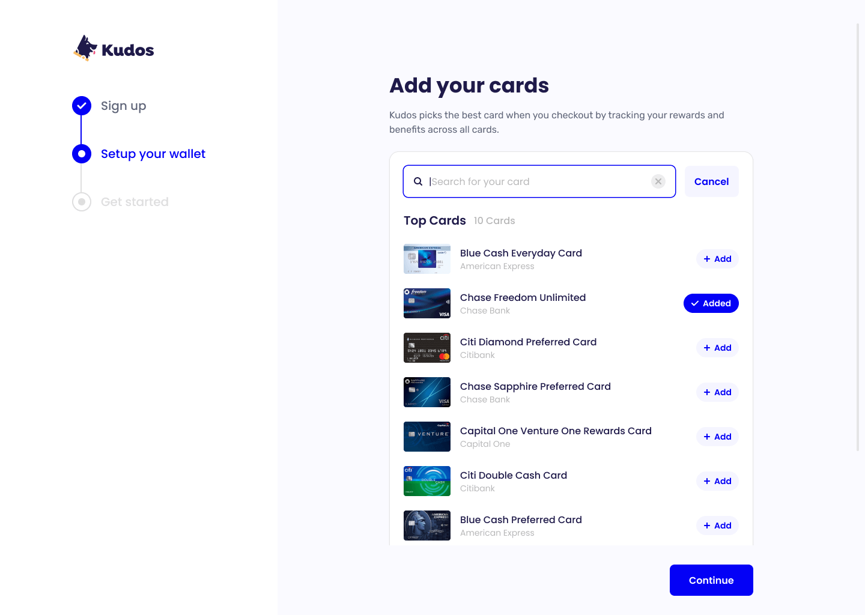This screenshot has height=615, width=865.
Task: Click the active Setup your wallet step indicator
Action: [82, 153]
